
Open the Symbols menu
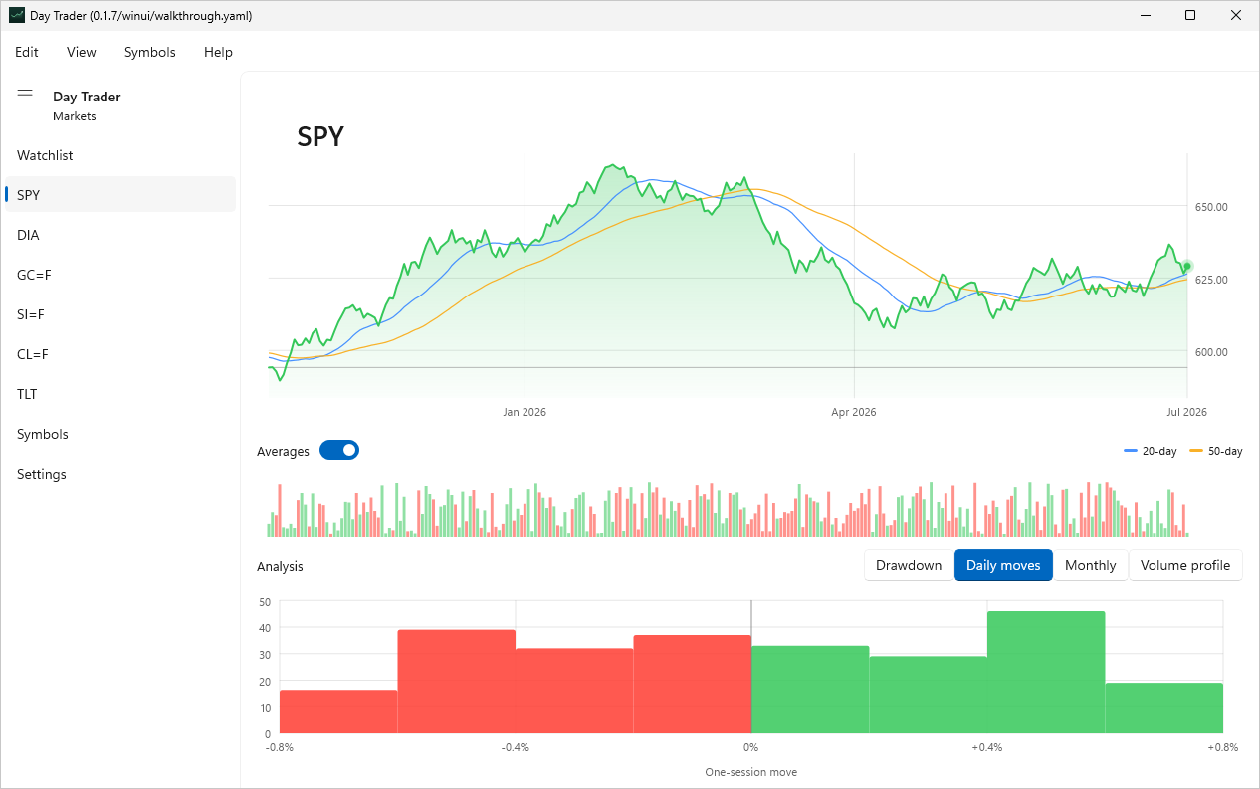tap(150, 52)
